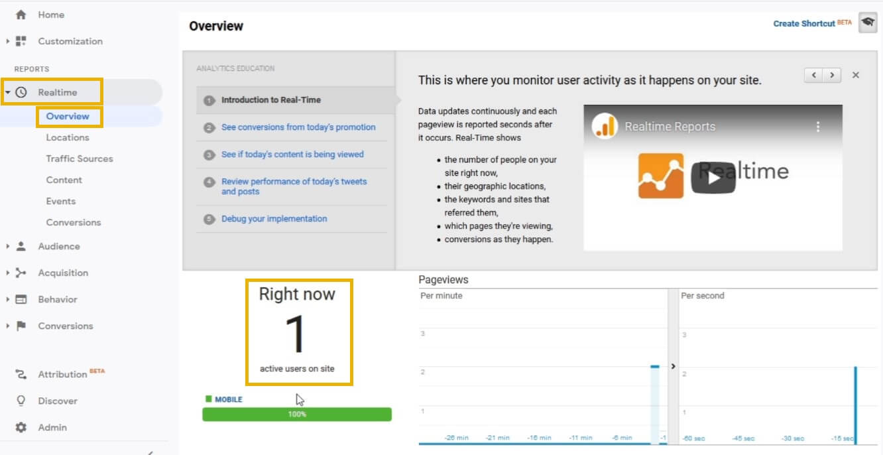Click the Home house icon

[21, 15]
